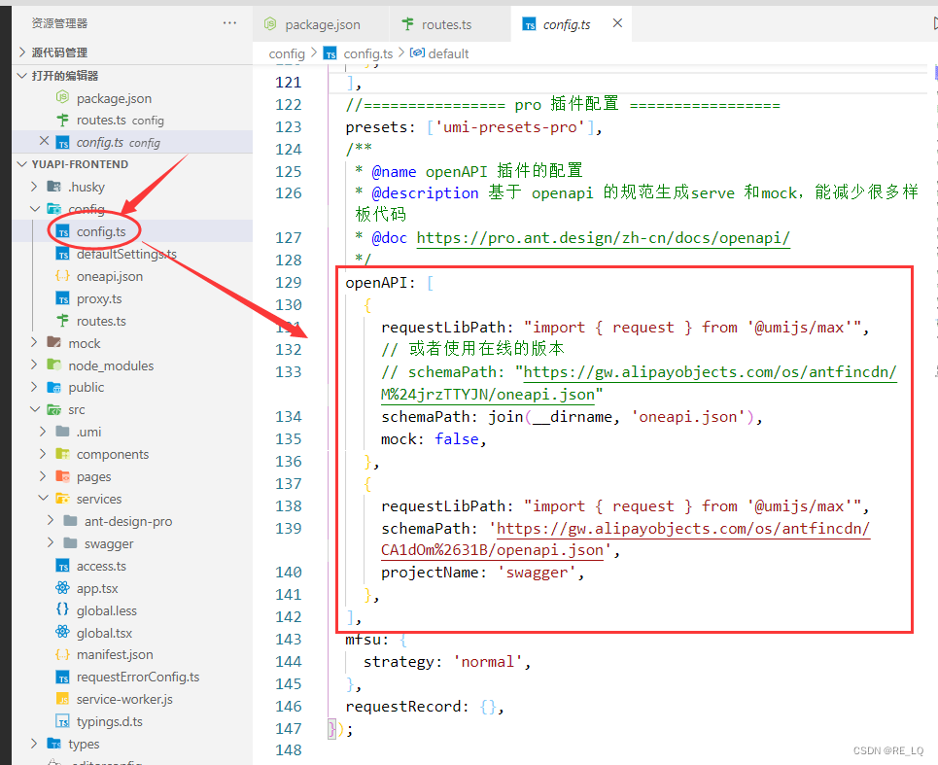Open the explorer panel more actions ellipsis
The height and width of the screenshot is (765, 938).
tap(229, 23)
